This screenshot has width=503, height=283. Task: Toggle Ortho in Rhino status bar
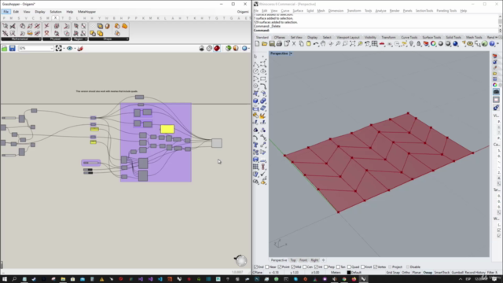(406, 273)
